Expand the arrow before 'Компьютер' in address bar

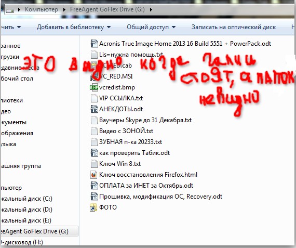[x=19, y=9]
